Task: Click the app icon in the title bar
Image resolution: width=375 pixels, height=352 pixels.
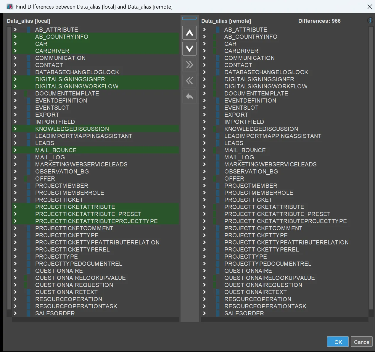Action: coord(9,7)
